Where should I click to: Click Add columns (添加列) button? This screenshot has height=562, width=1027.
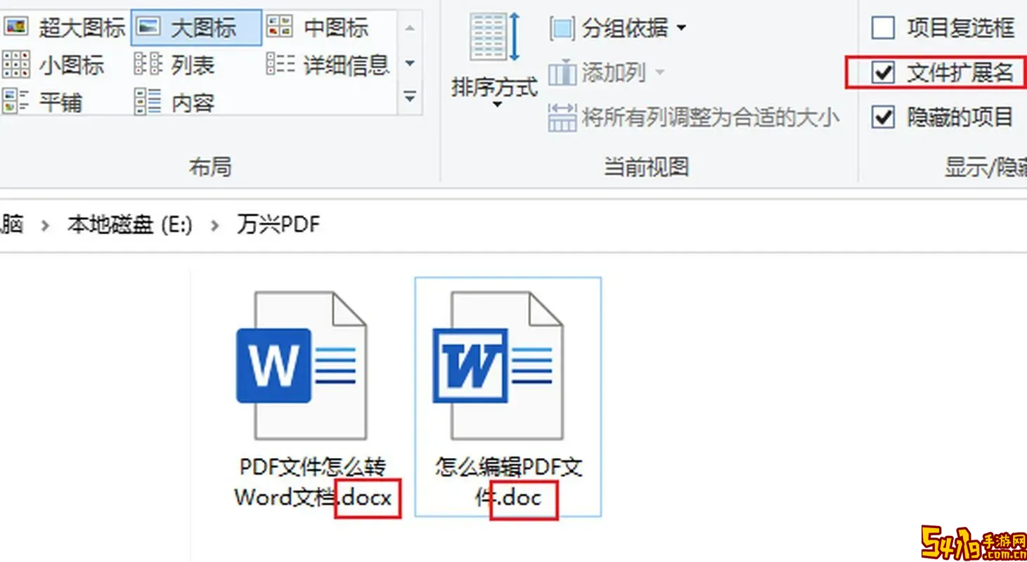606,72
